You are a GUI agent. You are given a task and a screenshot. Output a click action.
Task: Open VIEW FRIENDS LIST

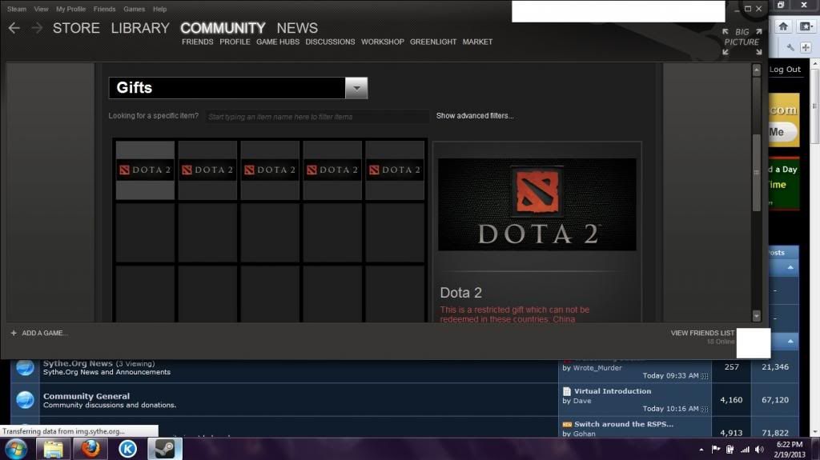pos(702,333)
